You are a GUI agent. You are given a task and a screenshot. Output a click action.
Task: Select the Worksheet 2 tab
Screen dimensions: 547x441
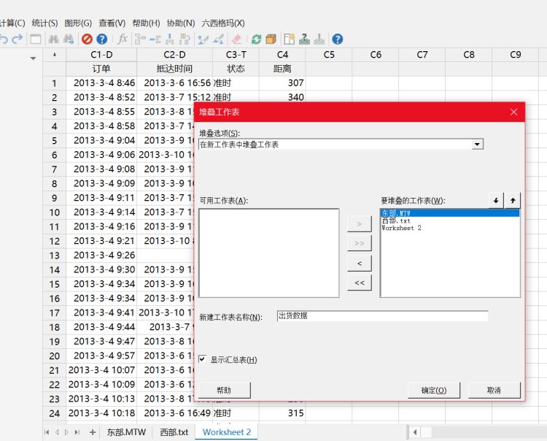[x=227, y=432]
